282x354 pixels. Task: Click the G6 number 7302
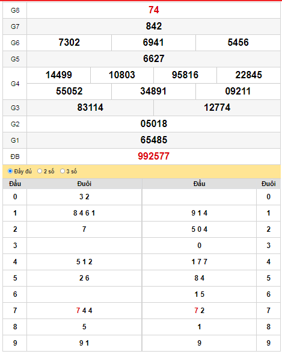coord(69,42)
